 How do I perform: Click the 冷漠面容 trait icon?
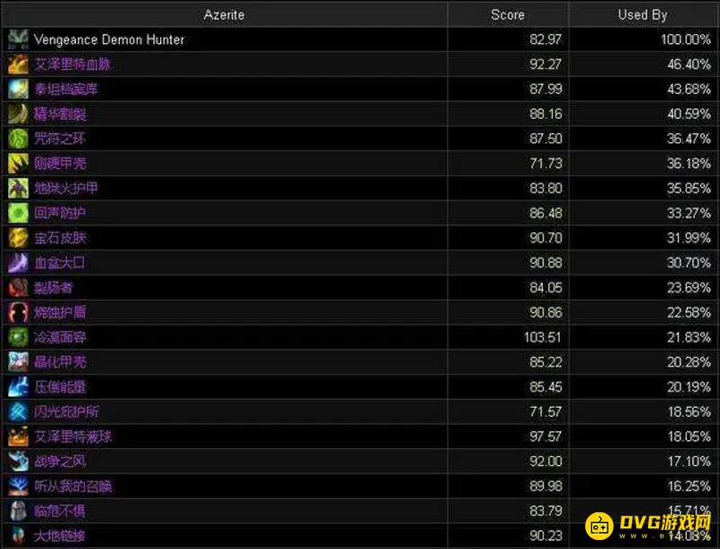coord(18,337)
